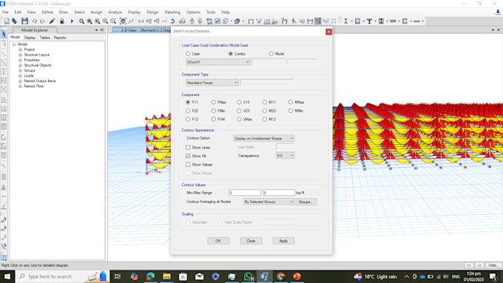The height and width of the screenshot is (283, 503).
Task: Click the previous step arrows button in status bar
Action: tap(469, 265)
